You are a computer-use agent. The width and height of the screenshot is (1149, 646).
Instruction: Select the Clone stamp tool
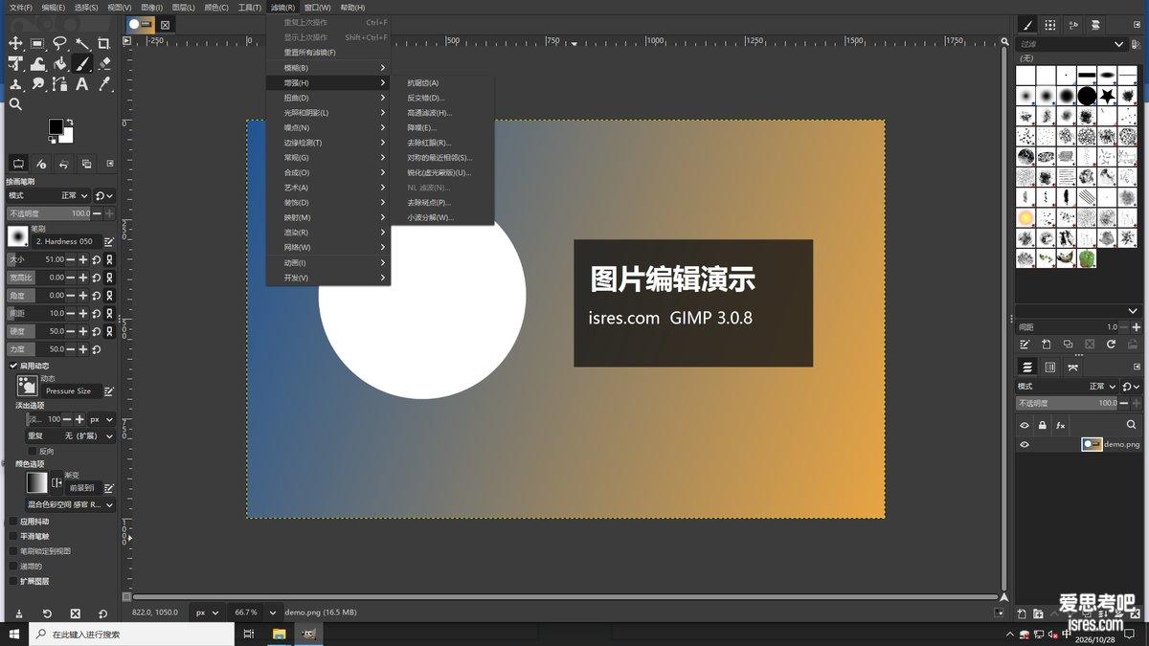15,84
